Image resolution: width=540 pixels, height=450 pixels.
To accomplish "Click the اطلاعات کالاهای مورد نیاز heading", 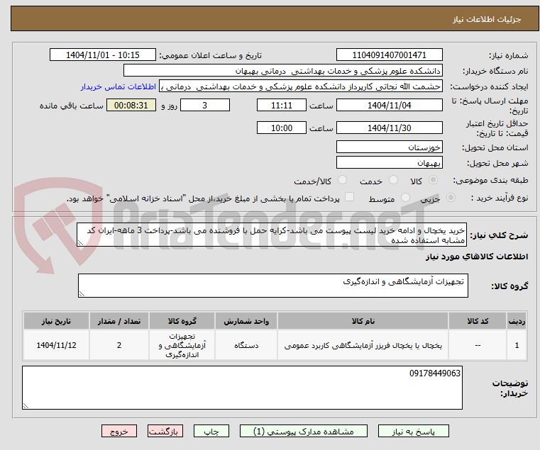I will tap(477, 257).
